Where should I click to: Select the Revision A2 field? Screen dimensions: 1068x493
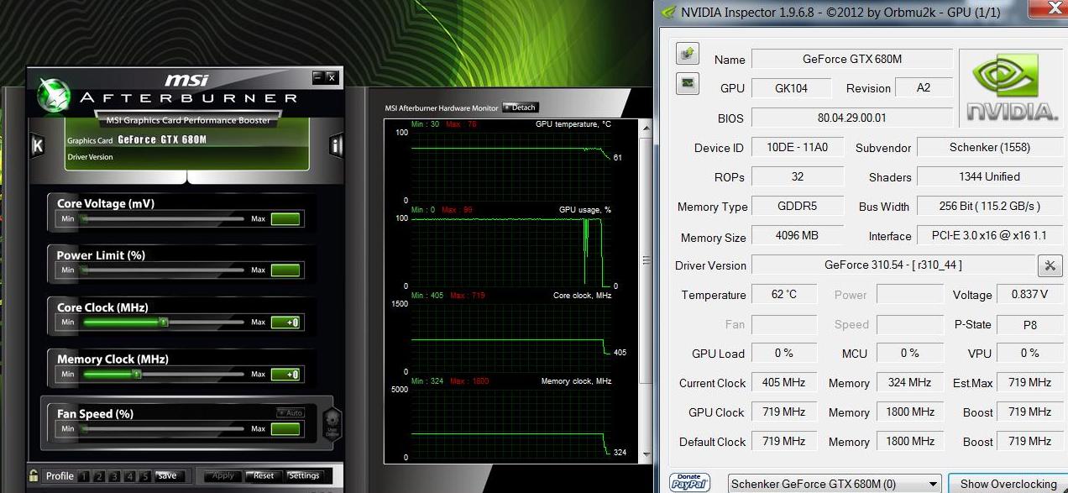[x=924, y=88]
